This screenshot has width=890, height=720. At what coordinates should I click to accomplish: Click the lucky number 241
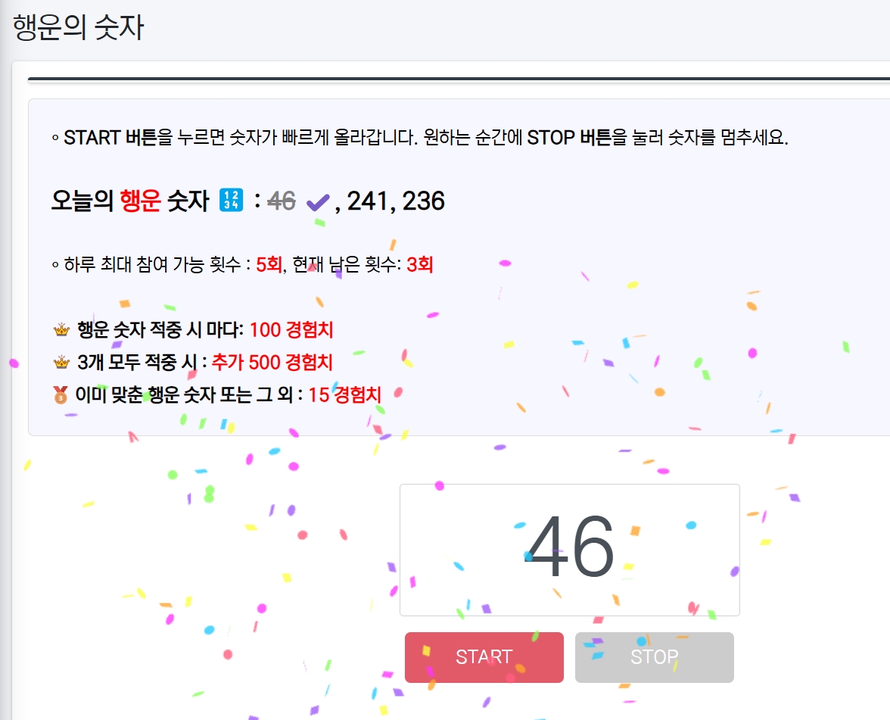coord(367,201)
